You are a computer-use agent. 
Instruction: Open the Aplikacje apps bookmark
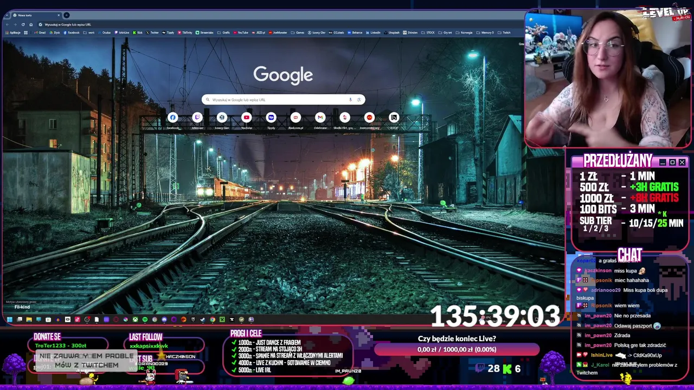click(x=12, y=32)
